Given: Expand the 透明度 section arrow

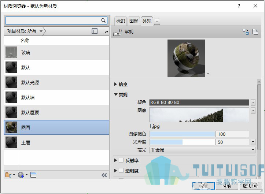Looking at the screenshot, I should pos(115,171).
